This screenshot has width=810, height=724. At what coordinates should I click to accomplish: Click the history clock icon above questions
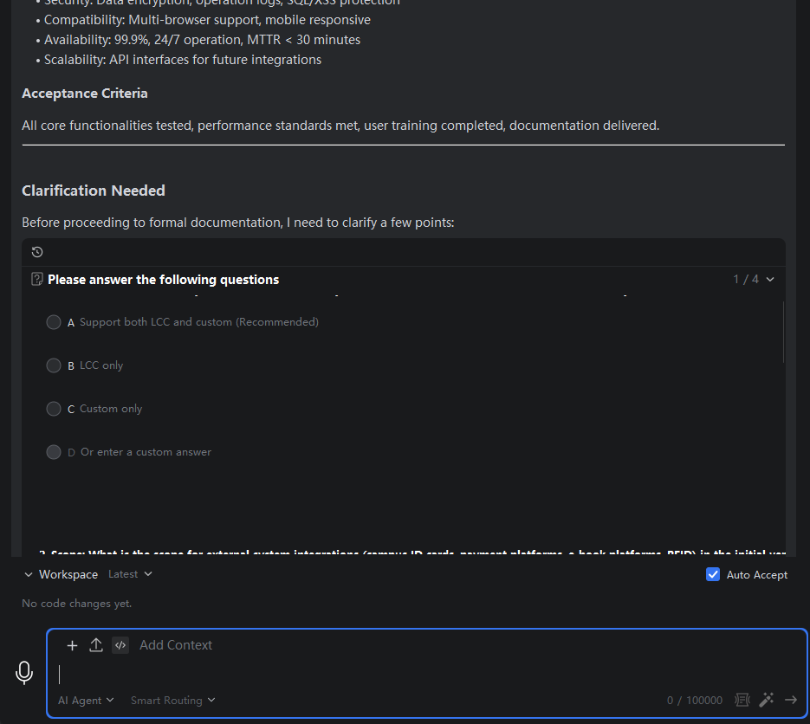(x=37, y=252)
